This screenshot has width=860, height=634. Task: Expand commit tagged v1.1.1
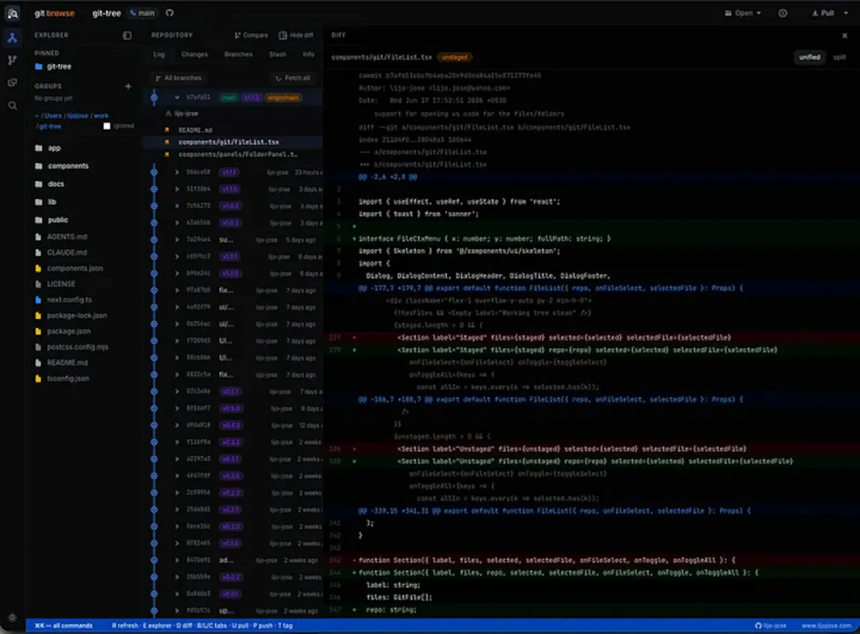(177, 172)
